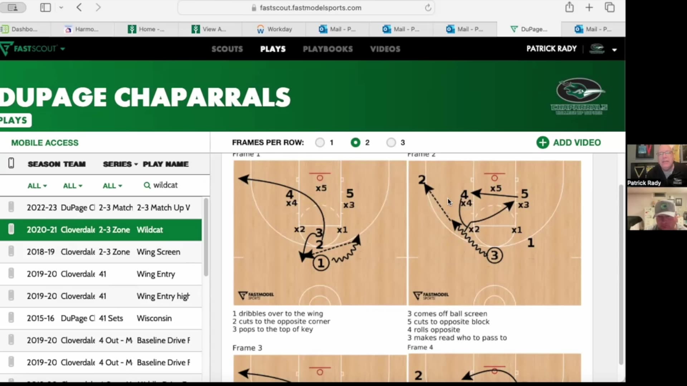687x386 pixels.
Task: Expand the Patrick Rady account menu arrow
Action: [x=614, y=50]
